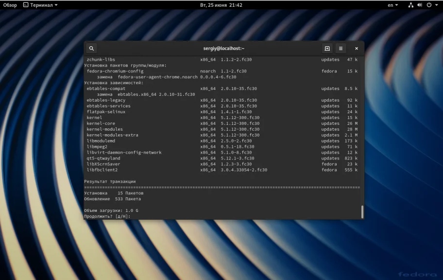Click the sergiy@localhost:~ window title
Screen dimensions: 443x280
coord(223,49)
